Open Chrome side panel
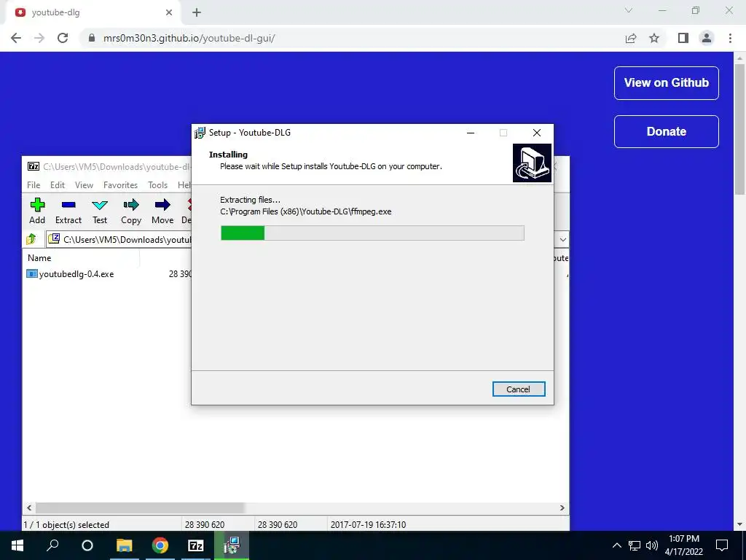This screenshot has width=746, height=560. pyautogui.click(x=683, y=38)
